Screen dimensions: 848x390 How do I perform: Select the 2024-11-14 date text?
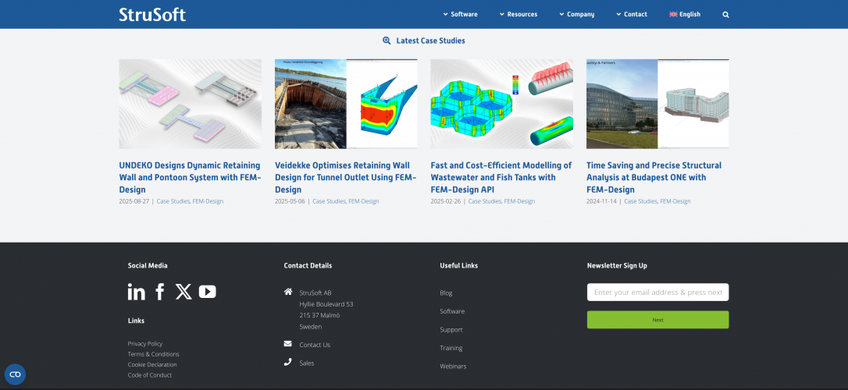pyautogui.click(x=601, y=201)
